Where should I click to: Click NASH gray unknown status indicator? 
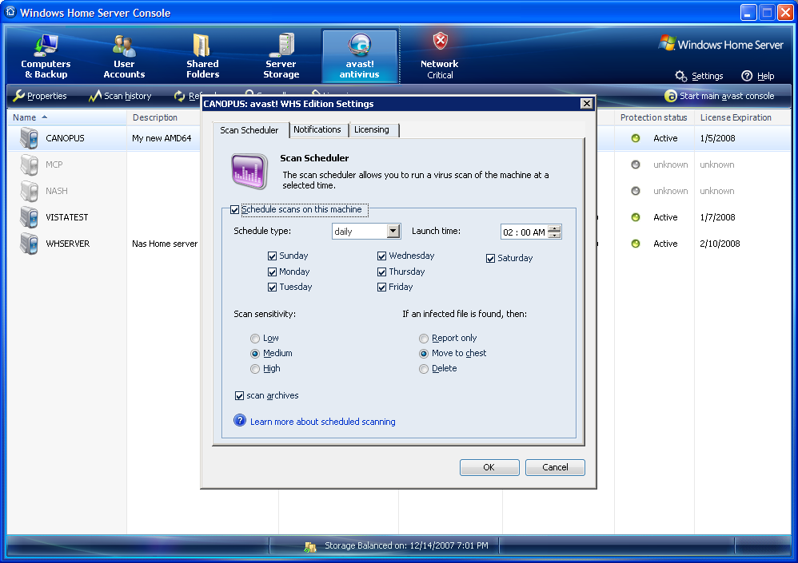pyautogui.click(x=635, y=191)
